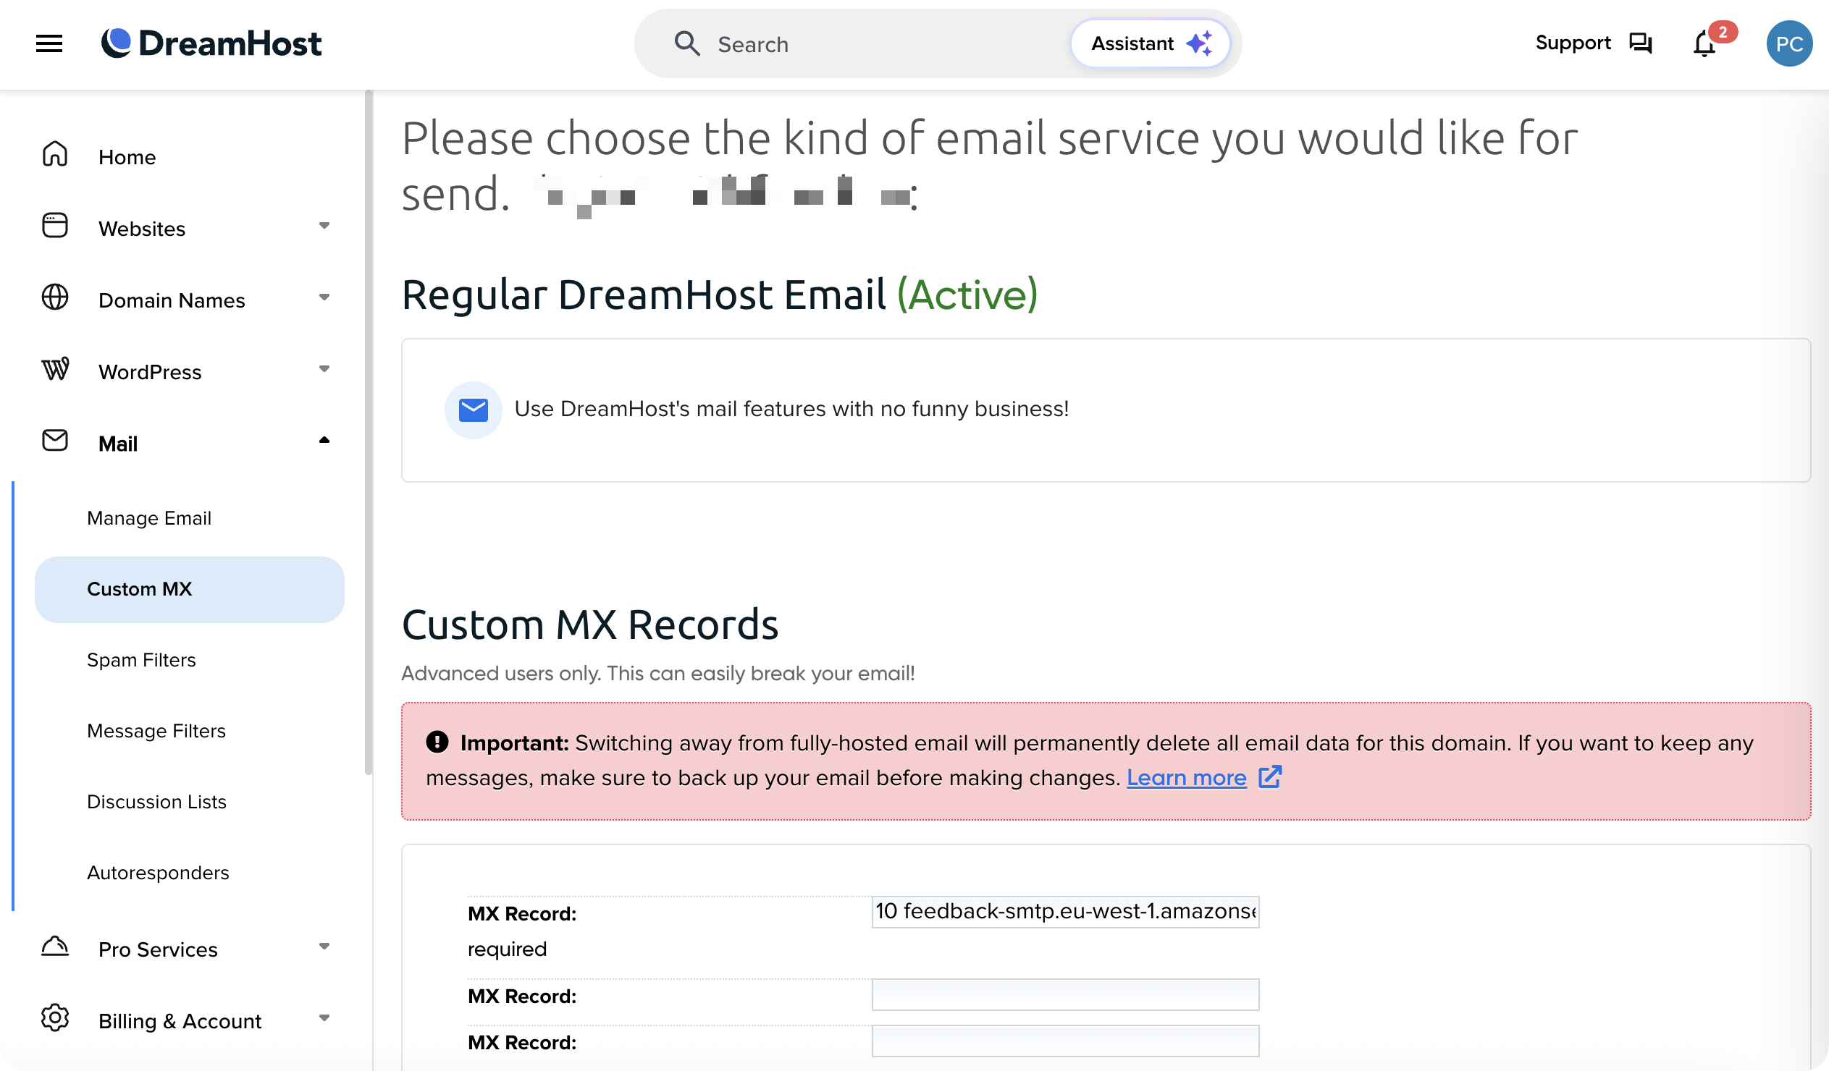The height and width of the screenshot is (1071, 1829).
Task: Click the search magnifier icon
Action: tap(687, 43)
